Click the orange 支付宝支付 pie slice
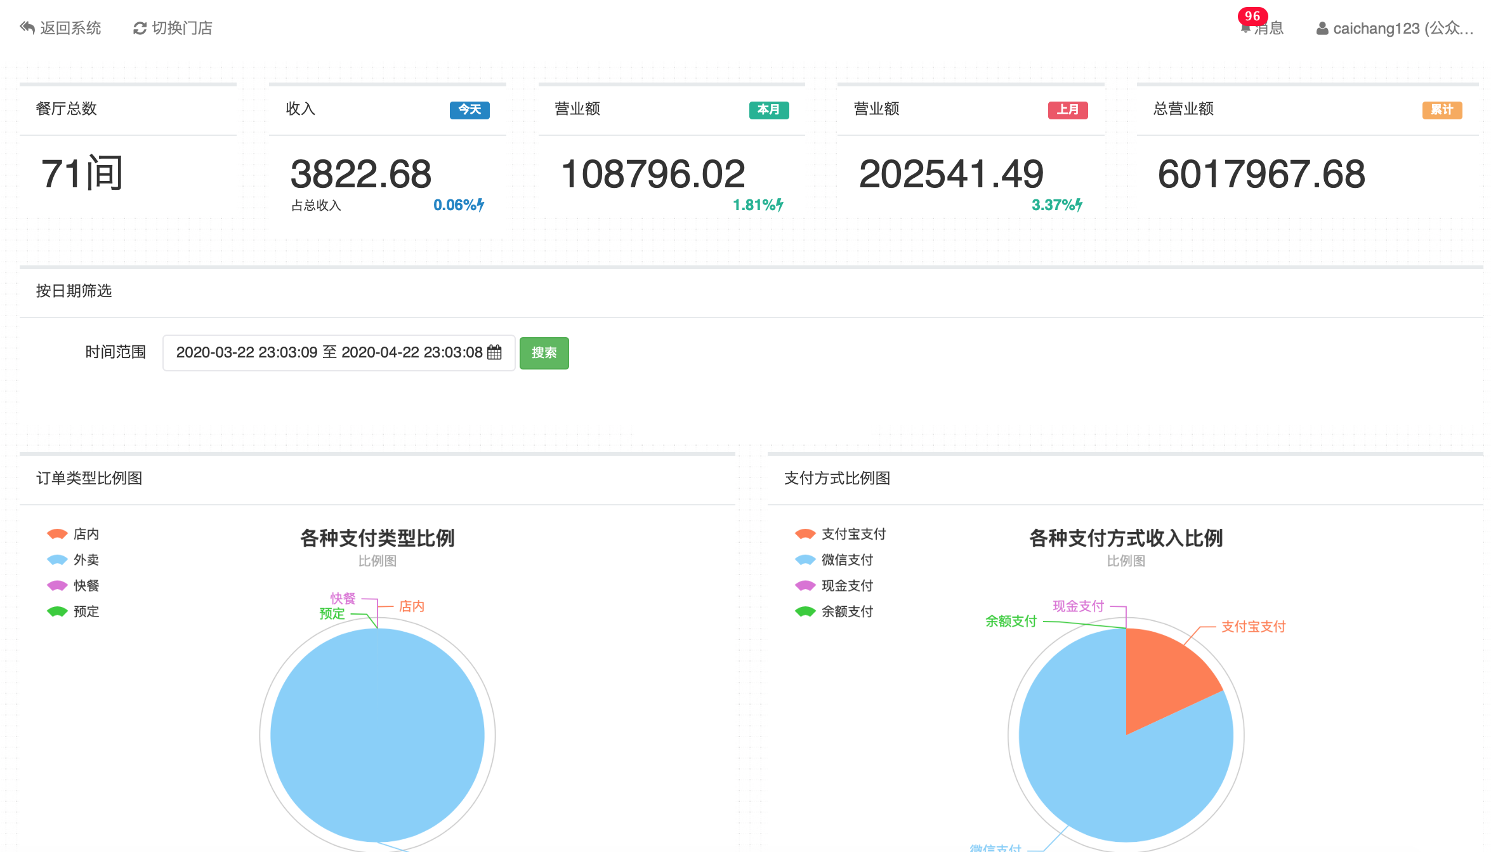 [1164, 676]
